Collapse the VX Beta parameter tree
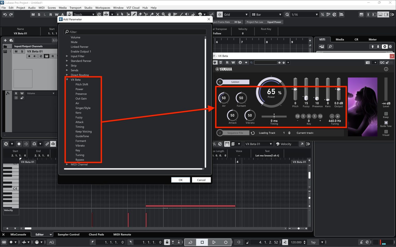This screenshot has width=396, height=247. [x=67, y=80]
